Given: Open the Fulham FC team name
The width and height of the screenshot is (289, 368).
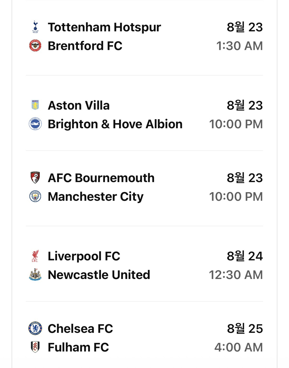Looking at the screenshot, I should click(x=78, y=347).
